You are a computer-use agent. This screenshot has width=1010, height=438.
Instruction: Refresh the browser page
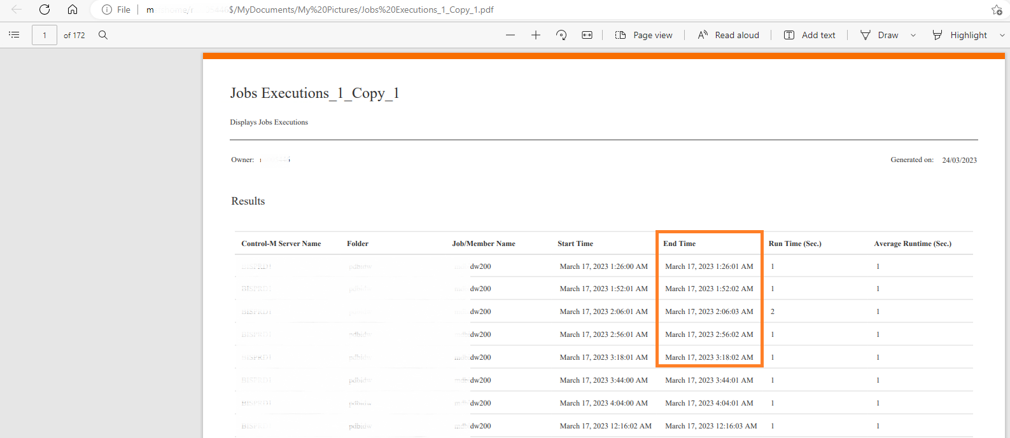coord(45,10)
